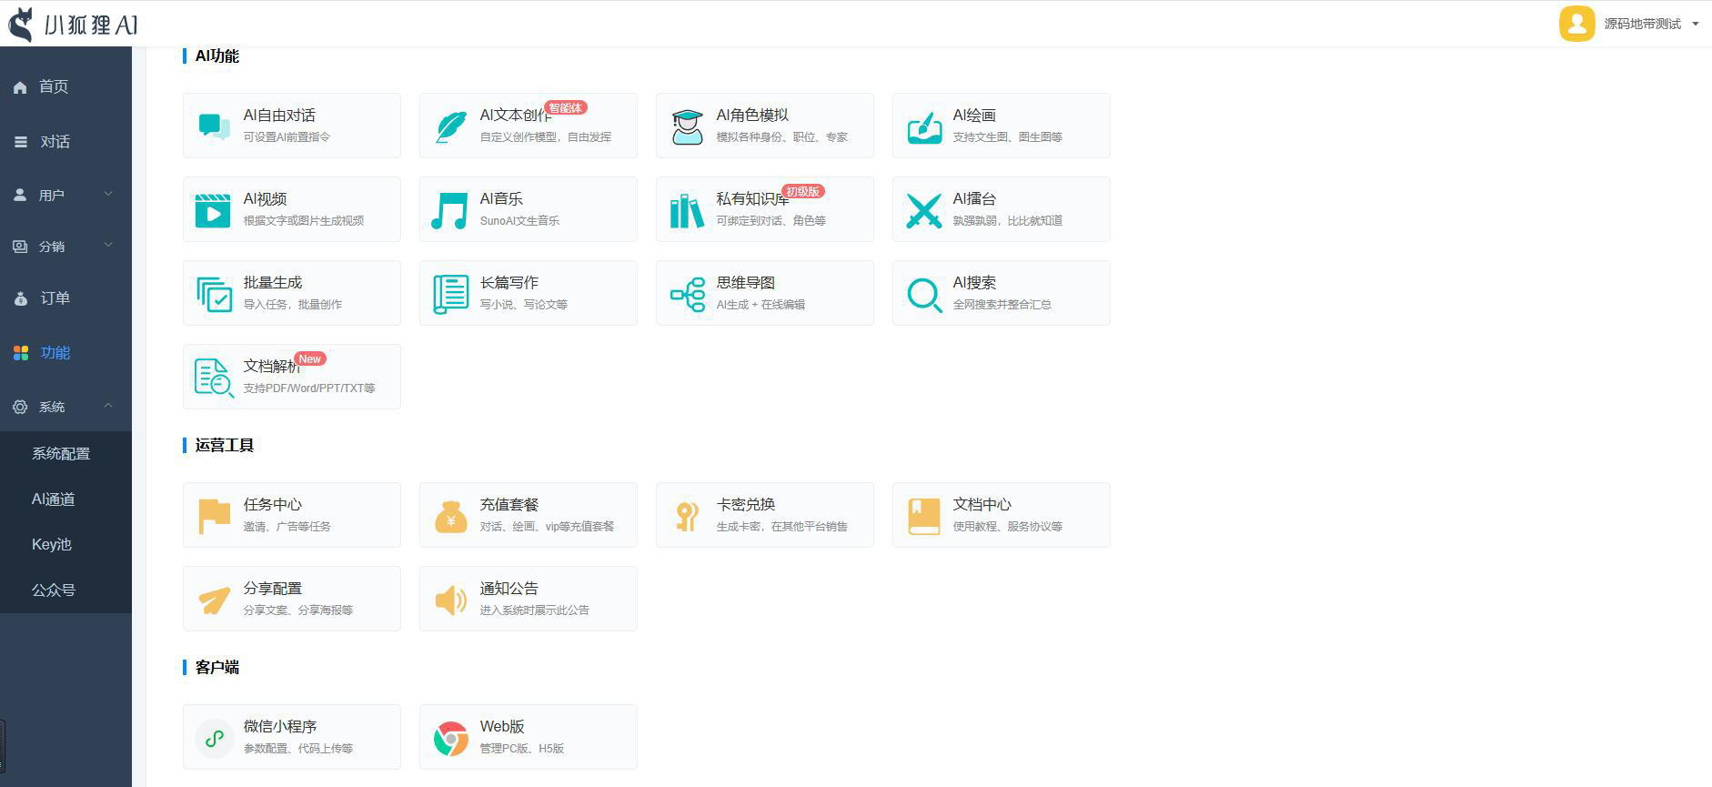Click the AI擂台 crossed swords icon
This screenshot has width=1712, height=787.
[924, 210]
